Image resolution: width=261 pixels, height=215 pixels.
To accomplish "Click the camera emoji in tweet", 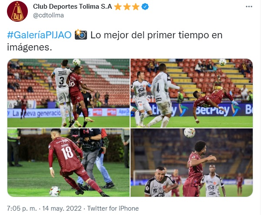I will [81, 35].
